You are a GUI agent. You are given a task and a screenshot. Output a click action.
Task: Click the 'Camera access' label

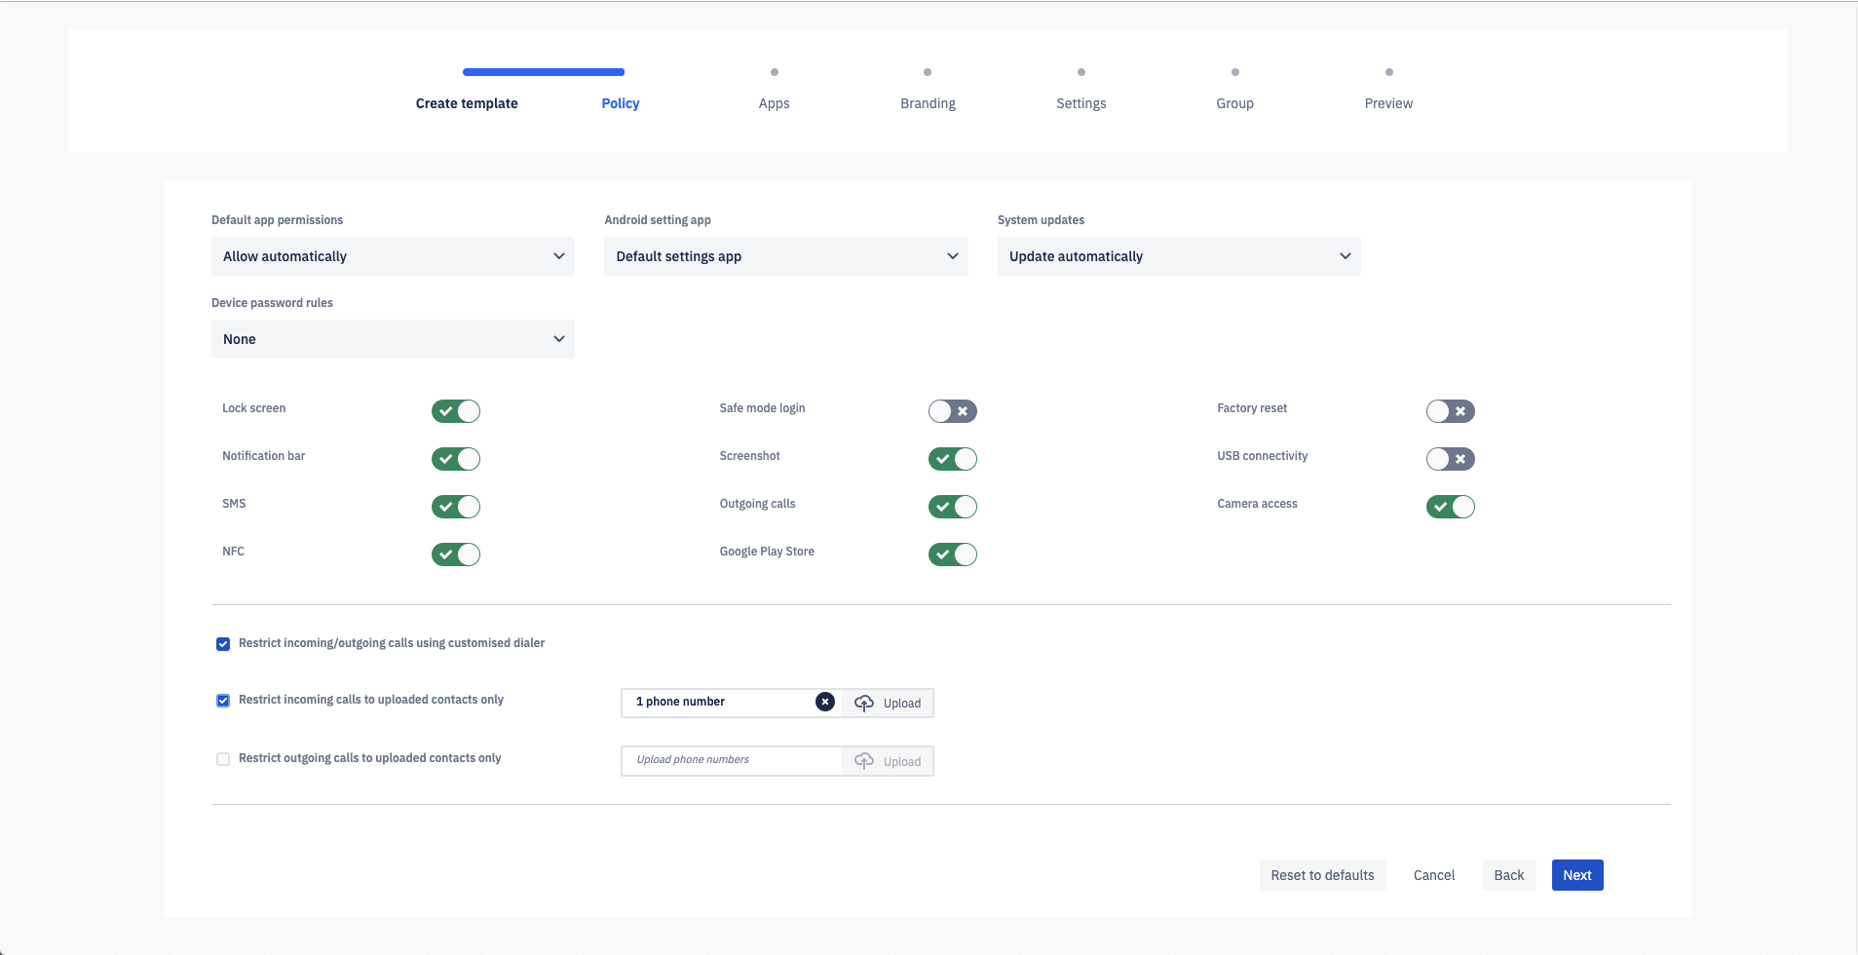pos(1257,504)
